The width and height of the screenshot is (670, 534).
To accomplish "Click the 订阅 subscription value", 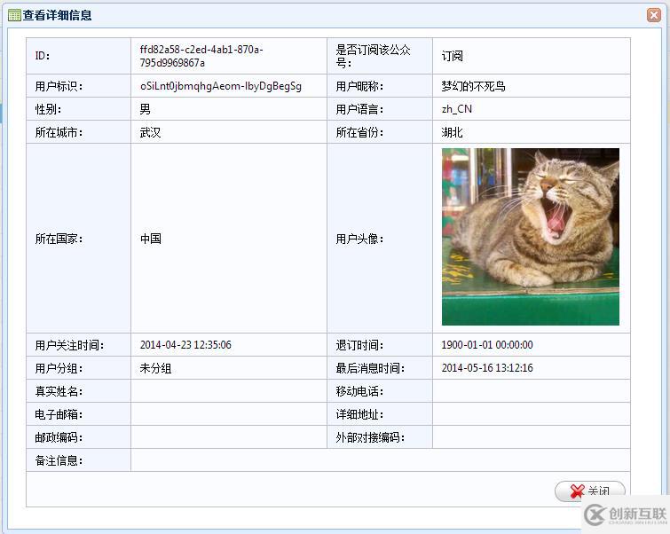I will (x=452, y=56).
